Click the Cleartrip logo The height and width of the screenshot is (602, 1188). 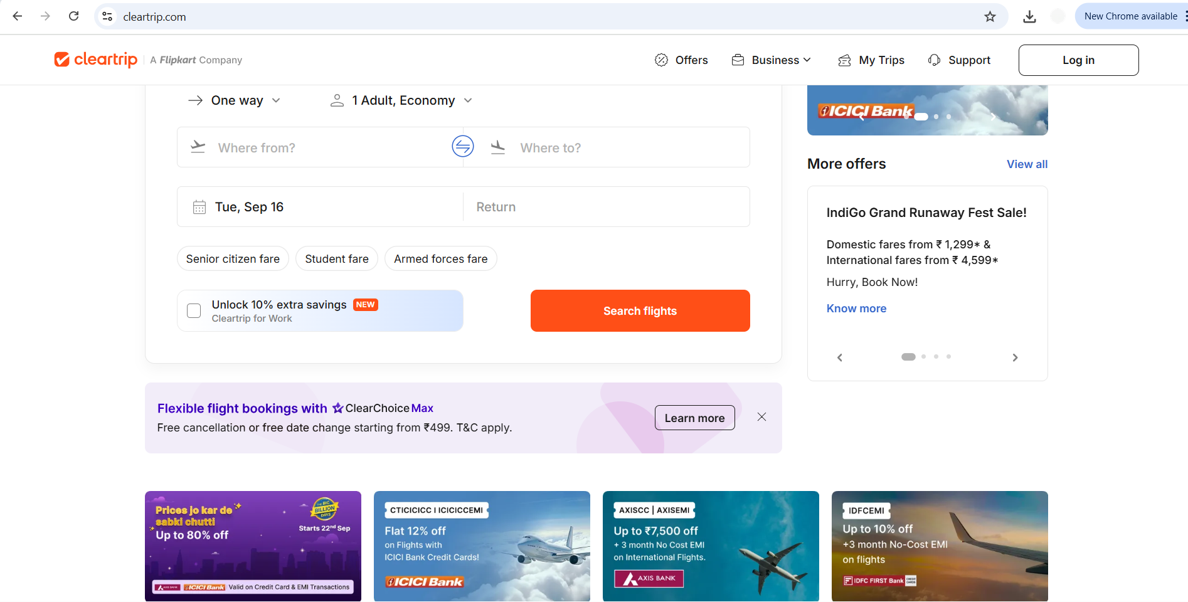(96, 60)
